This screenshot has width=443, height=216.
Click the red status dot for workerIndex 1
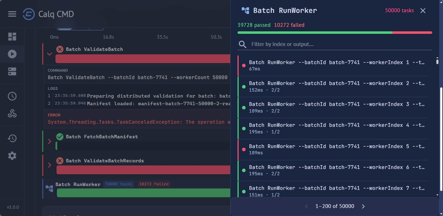[x=243, y=65]
